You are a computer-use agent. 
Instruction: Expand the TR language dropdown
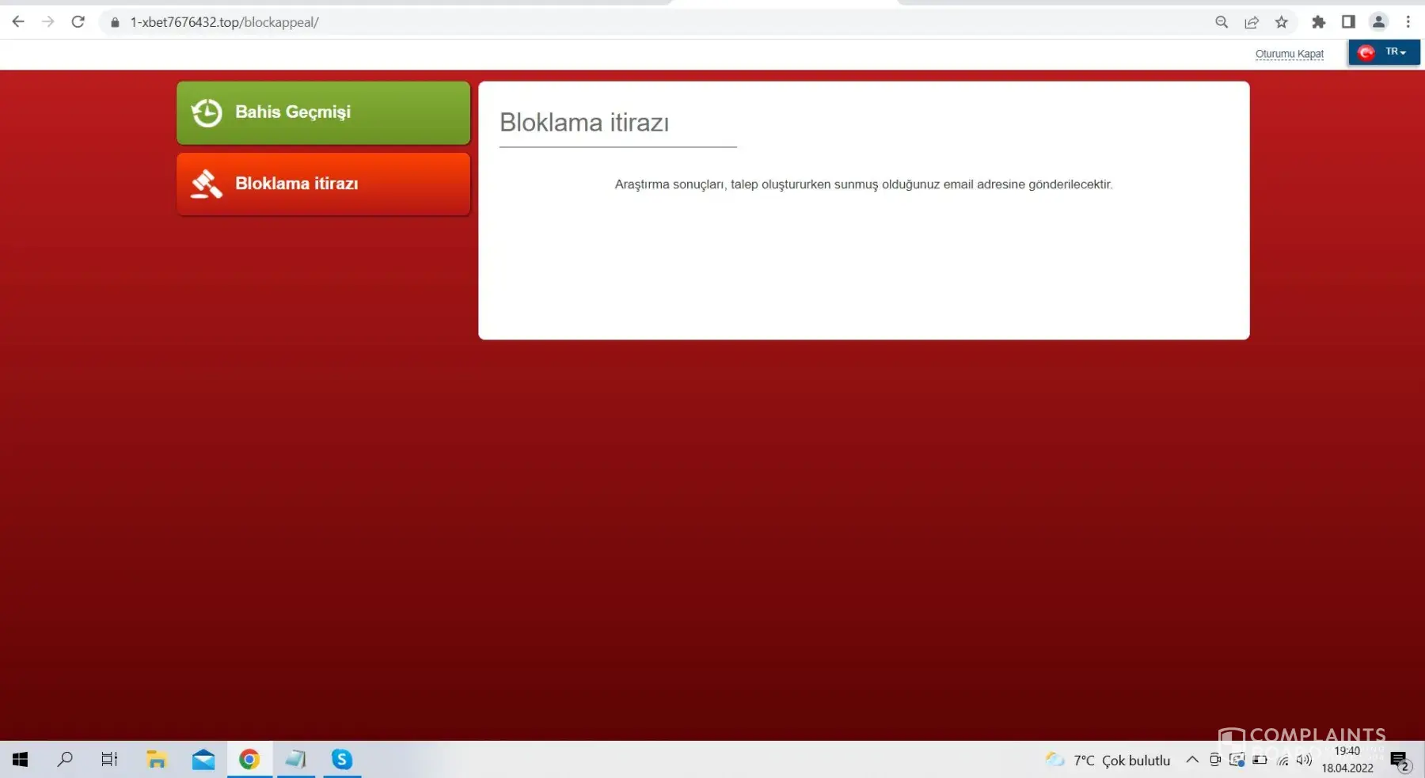[1385, 52]
